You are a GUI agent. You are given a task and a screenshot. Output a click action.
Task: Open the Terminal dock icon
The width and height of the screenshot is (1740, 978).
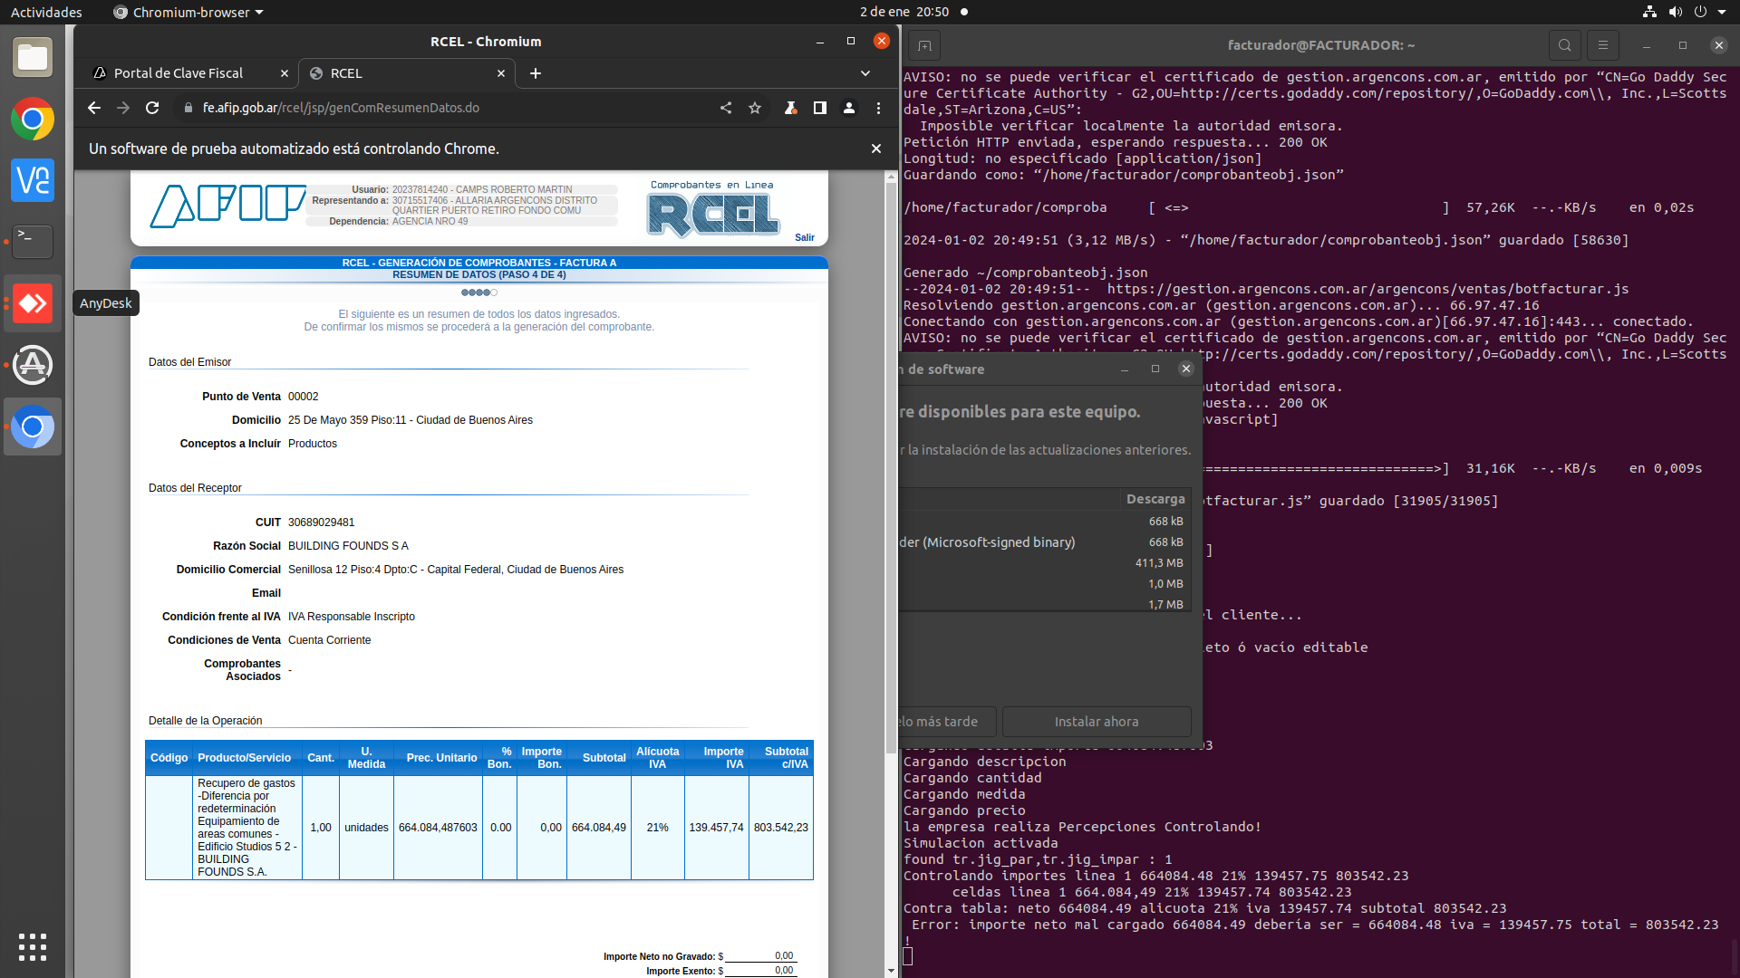tap(33, 242)
